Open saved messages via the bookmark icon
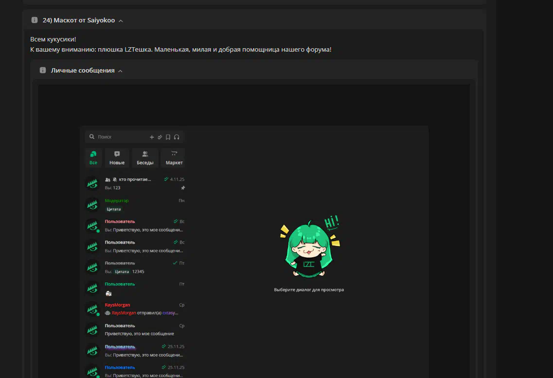553x378 pixels. 168,137
